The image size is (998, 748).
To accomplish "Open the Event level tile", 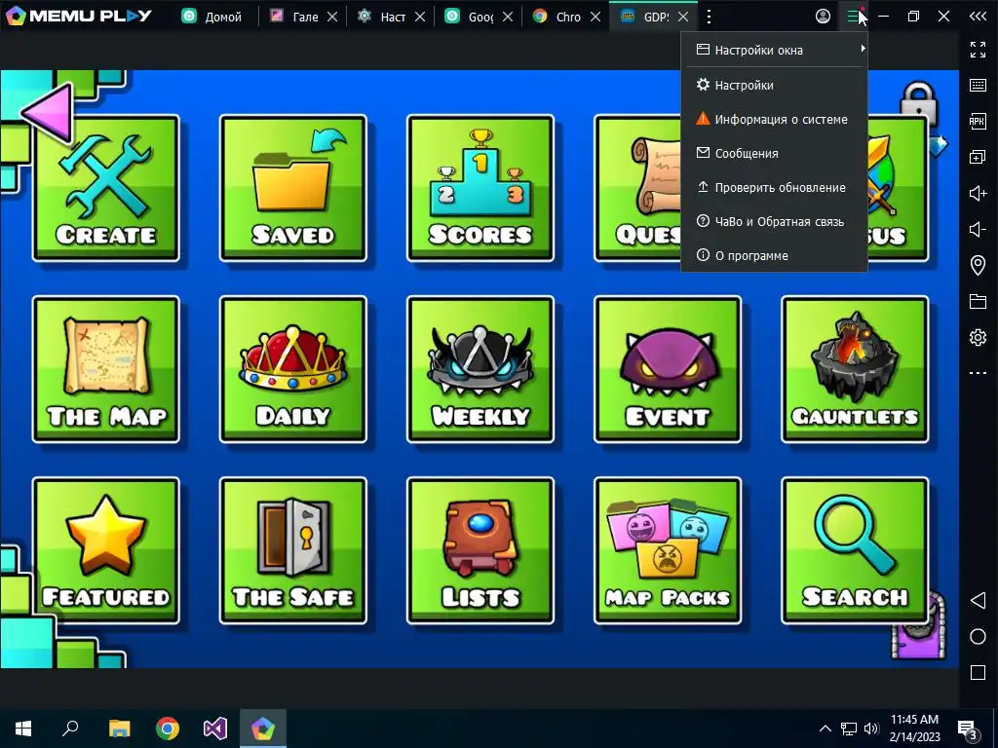I will 667,369.
